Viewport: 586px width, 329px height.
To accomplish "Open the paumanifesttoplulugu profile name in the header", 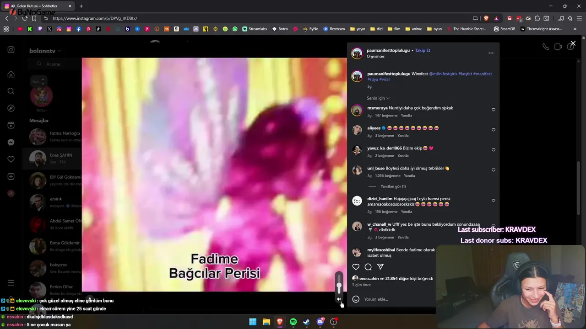I will (x=388, y=50).
